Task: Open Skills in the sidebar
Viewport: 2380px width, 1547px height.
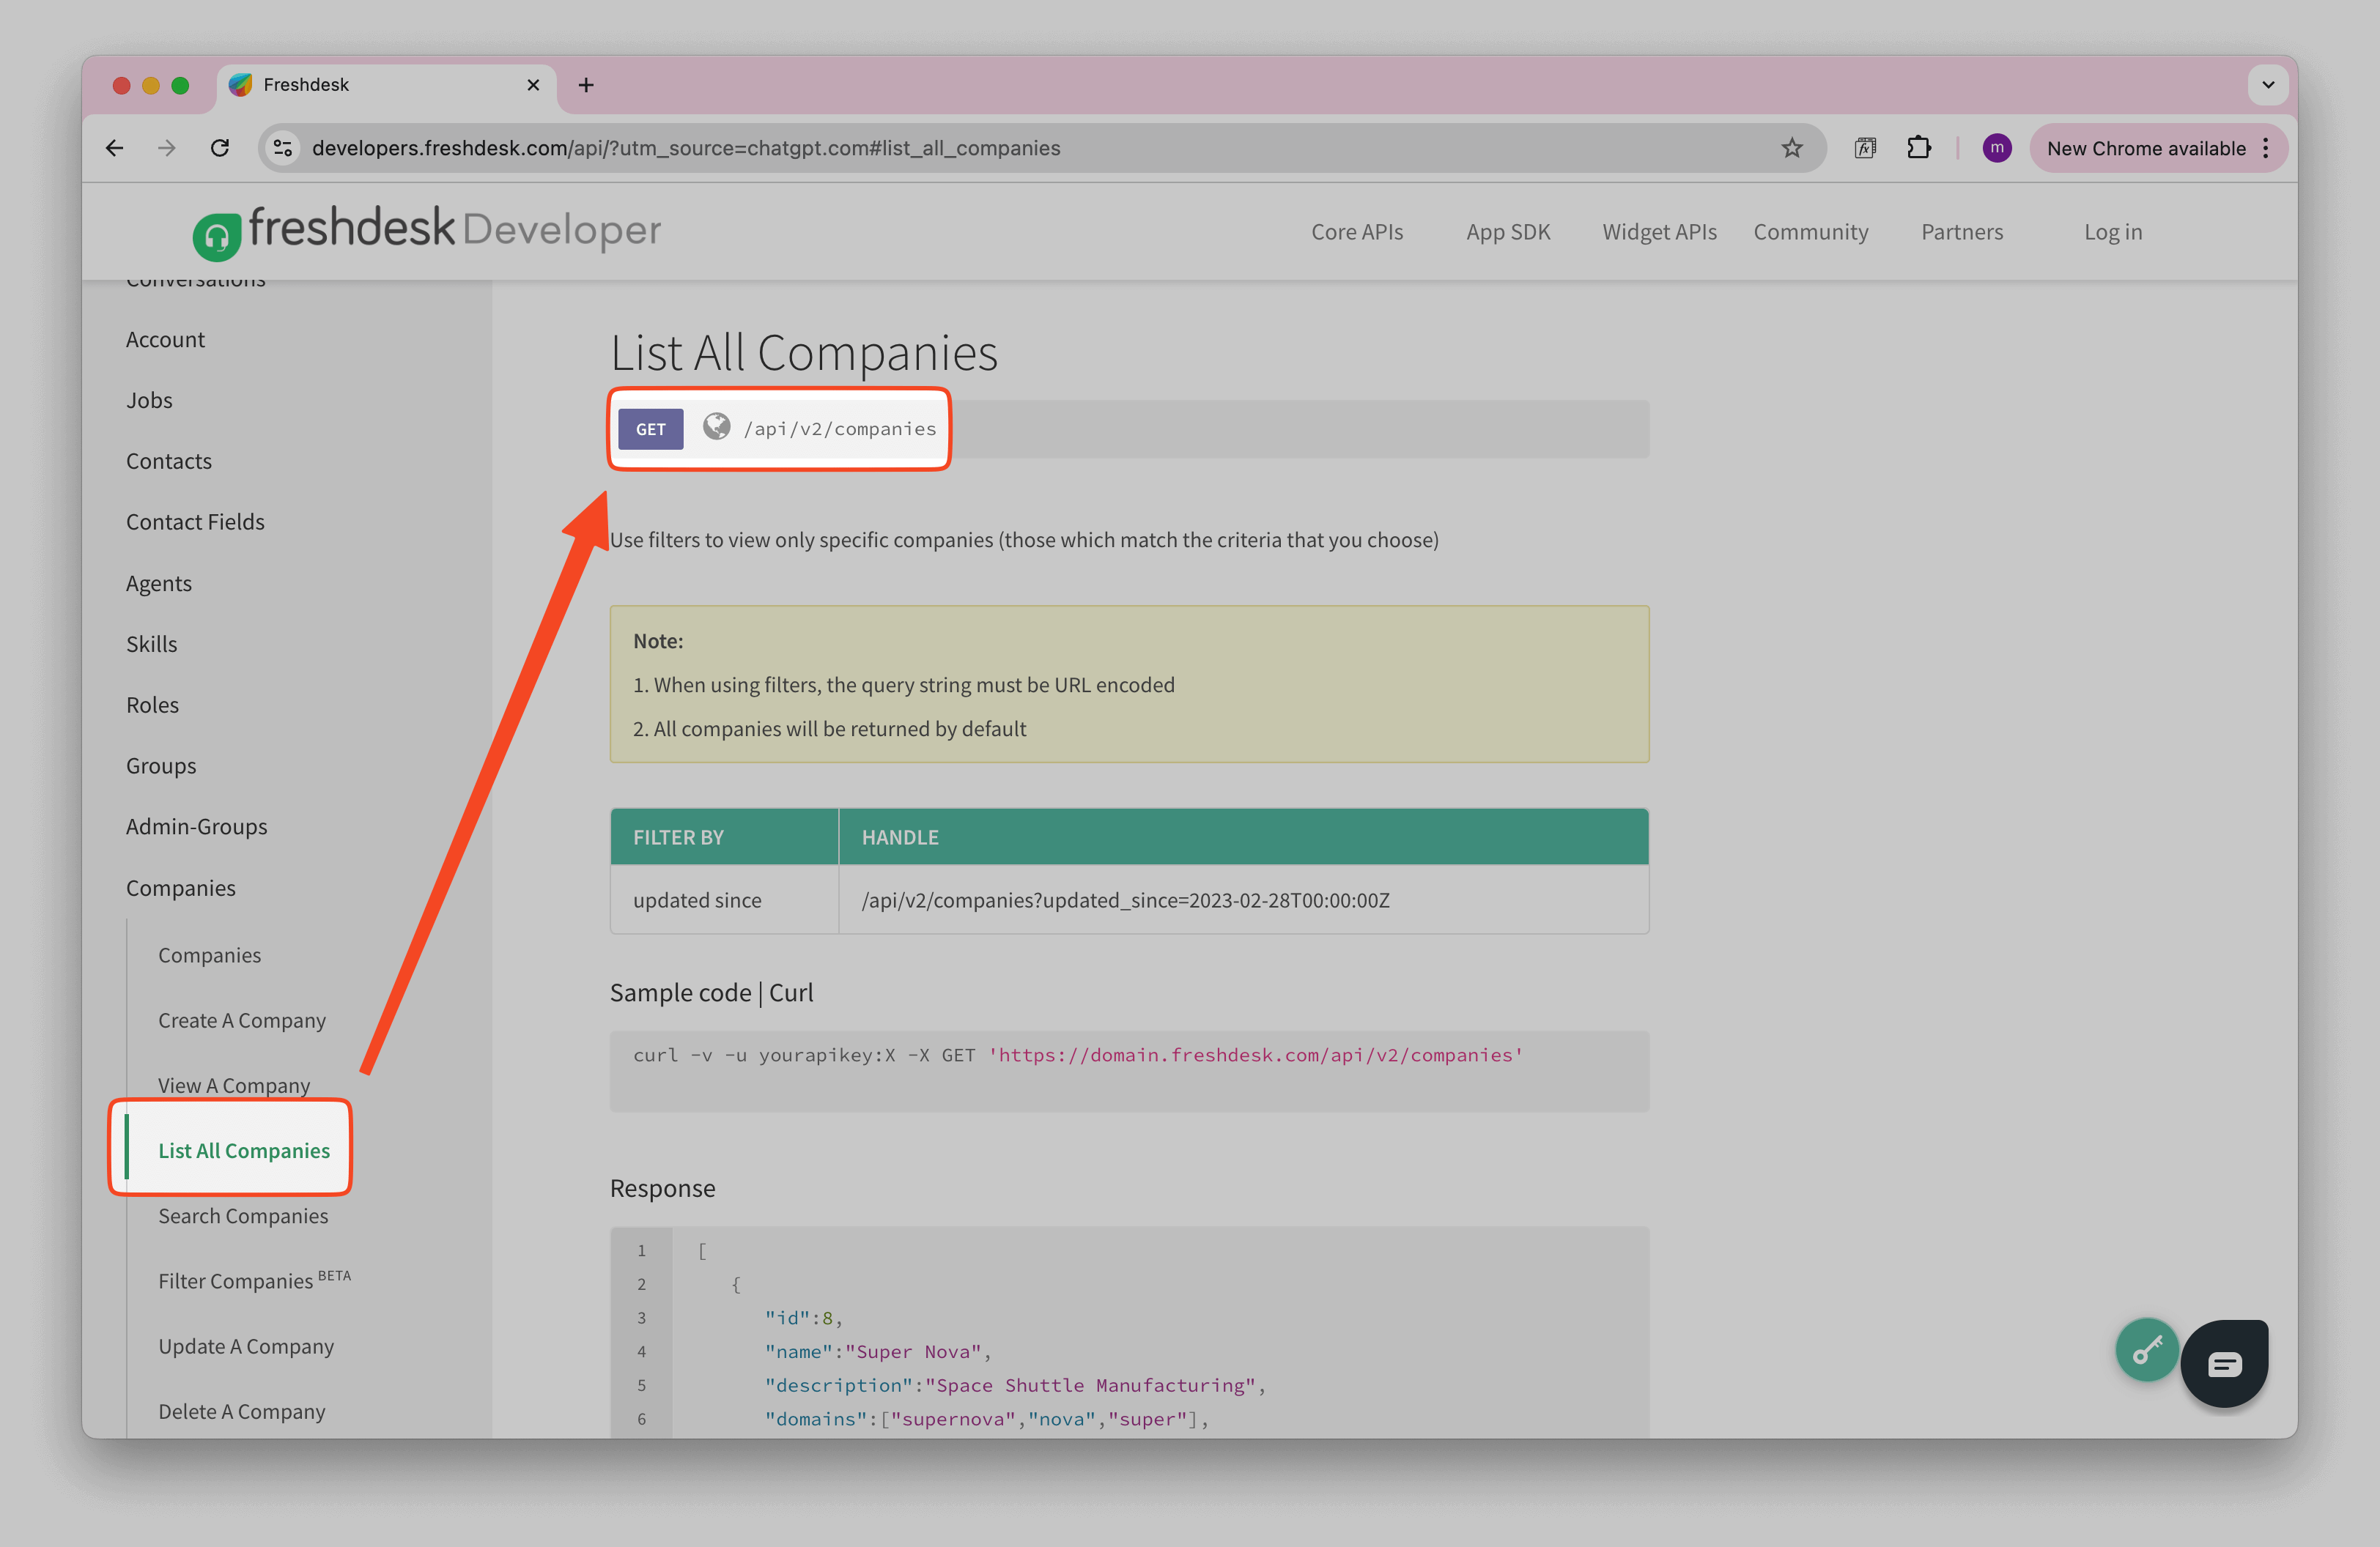Action: click(151, 645)
